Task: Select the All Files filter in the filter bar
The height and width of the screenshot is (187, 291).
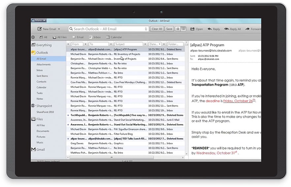Action: coord(60,37)
